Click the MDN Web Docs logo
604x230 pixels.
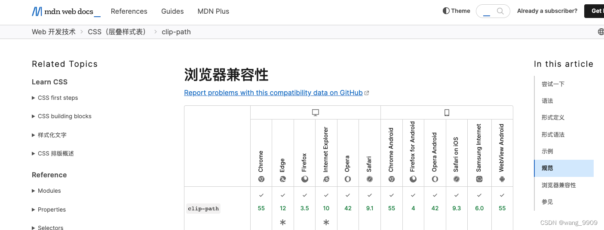coord(66,12)
